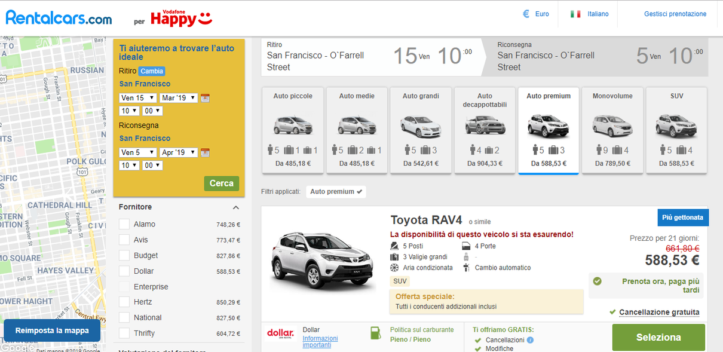Open the pickup month dropdown Mar '19
The width and height of the screenshot is (723, 352).
[179, 98]
